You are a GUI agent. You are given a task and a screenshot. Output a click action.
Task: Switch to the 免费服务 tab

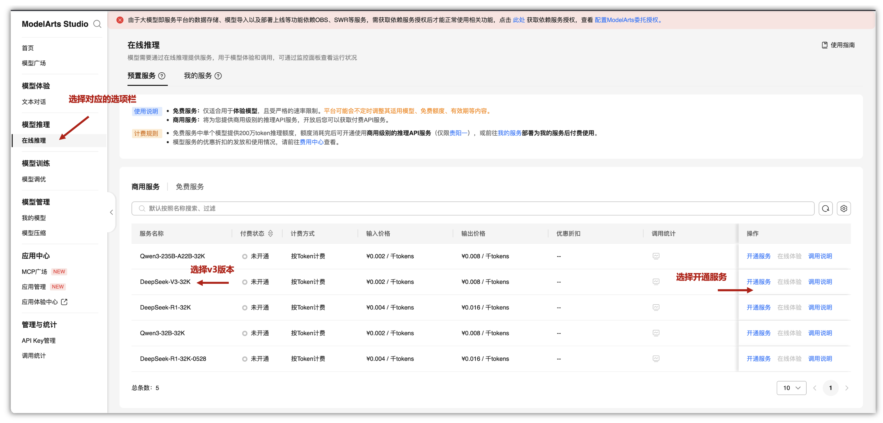190,187
